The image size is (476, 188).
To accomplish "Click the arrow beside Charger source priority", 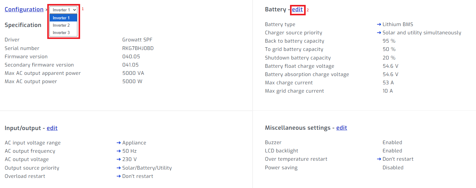I will click(379, 33).
